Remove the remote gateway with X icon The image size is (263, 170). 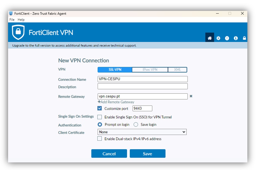tap(191, 96)
